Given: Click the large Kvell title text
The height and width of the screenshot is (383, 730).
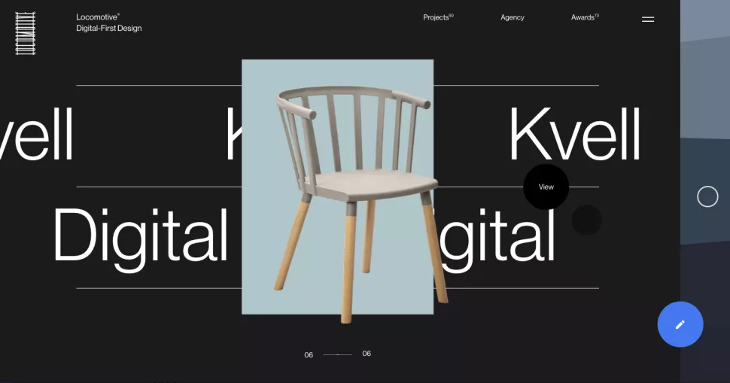Looking at the screenshot, I should [575, 134].
